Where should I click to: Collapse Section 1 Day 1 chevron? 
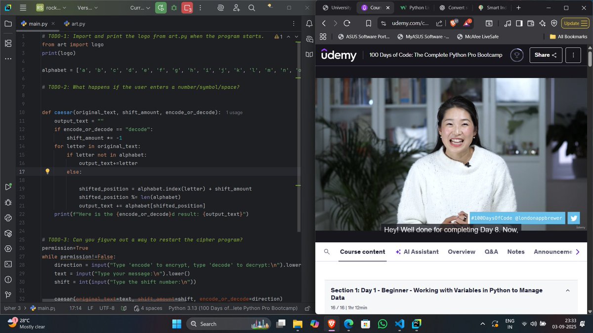567,291
